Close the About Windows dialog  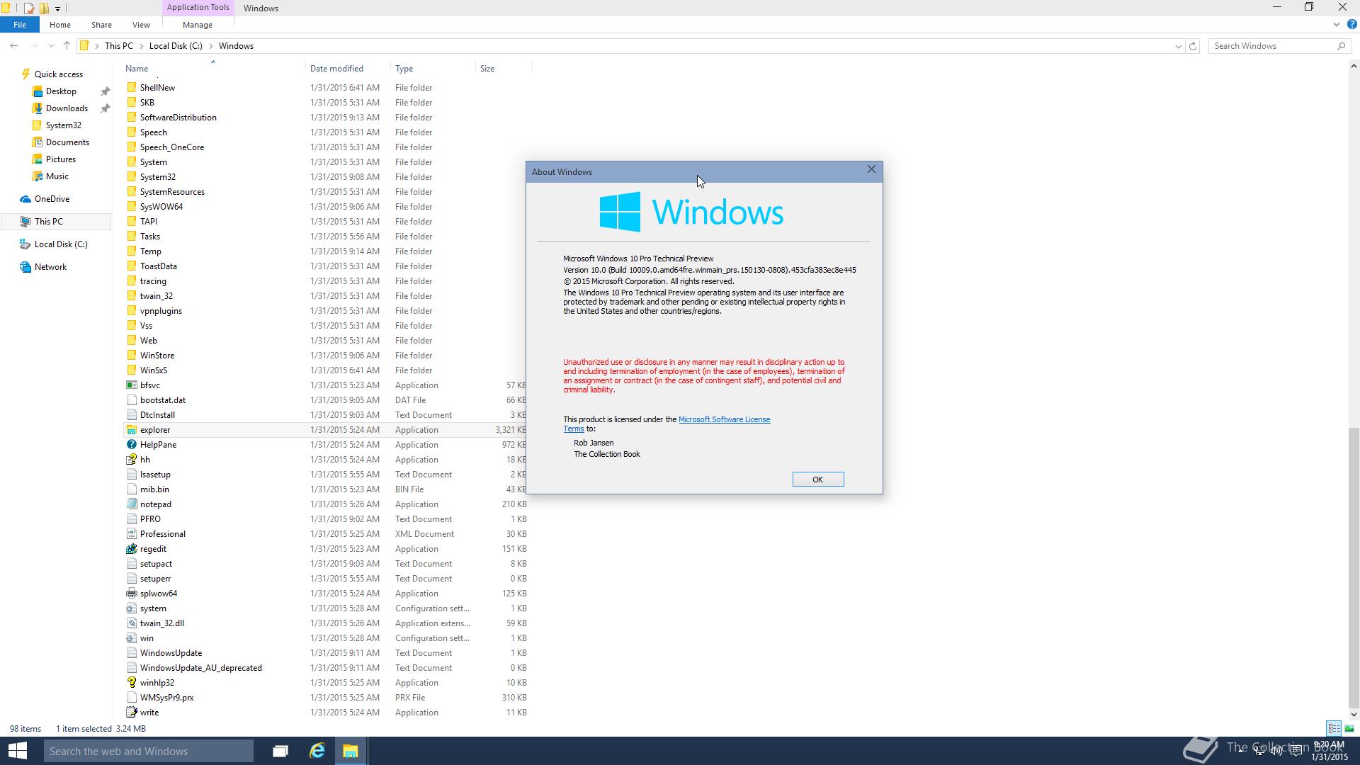coord(871,169)
